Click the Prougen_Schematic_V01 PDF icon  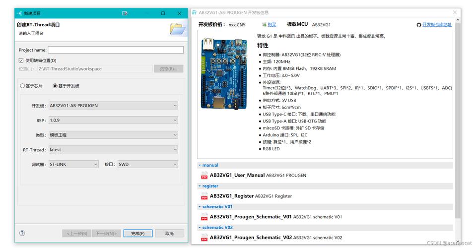(204, 217)
